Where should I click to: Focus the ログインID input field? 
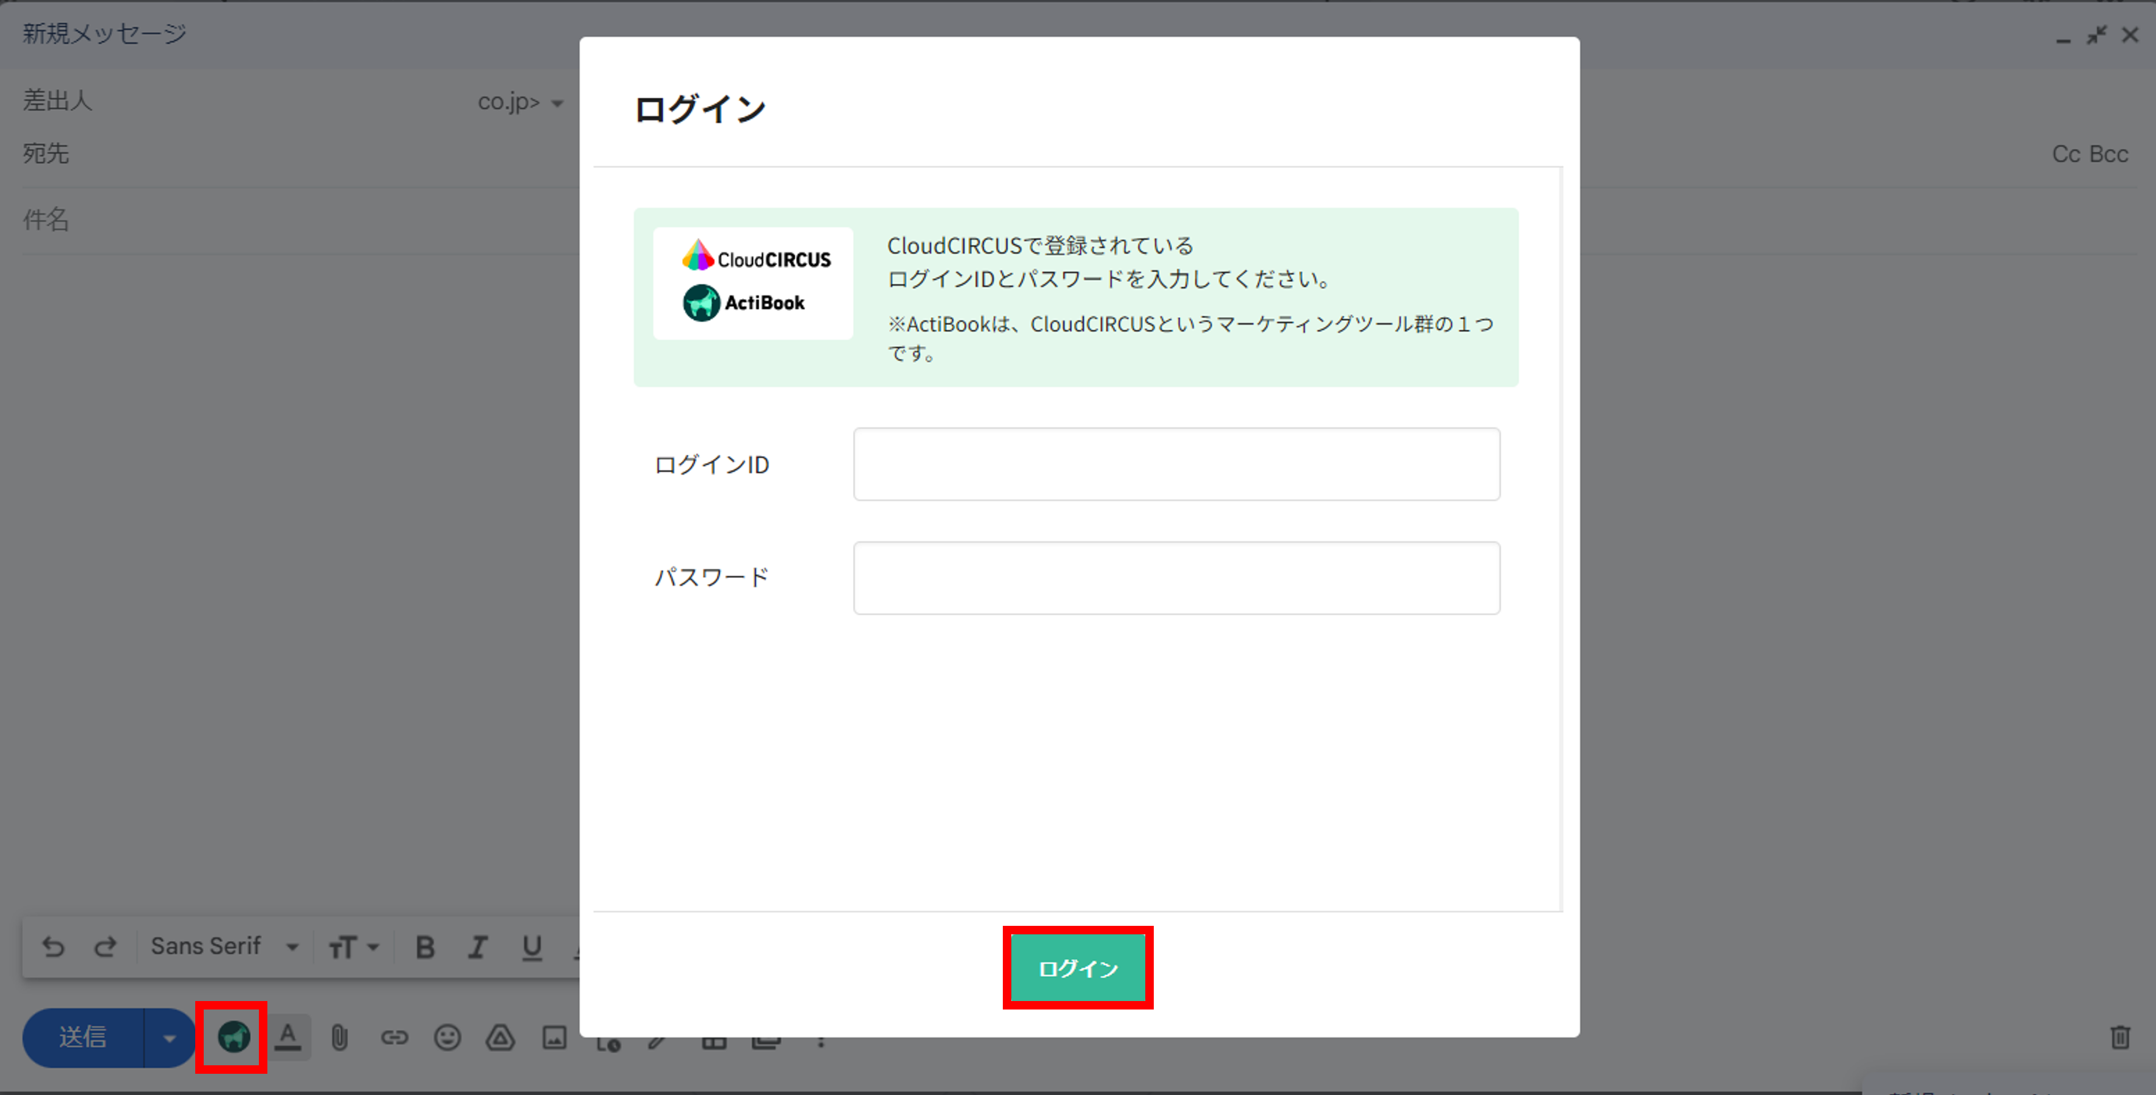pyautogui.click(x=1176, y=464)
